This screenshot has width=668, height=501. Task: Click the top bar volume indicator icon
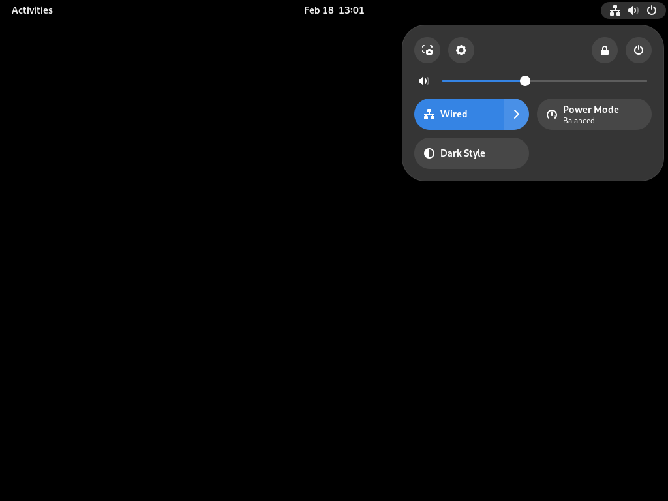633,10
